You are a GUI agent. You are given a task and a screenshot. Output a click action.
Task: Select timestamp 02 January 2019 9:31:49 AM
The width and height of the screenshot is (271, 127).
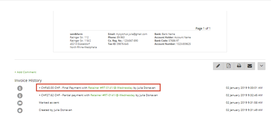click(x=244, y=110)
